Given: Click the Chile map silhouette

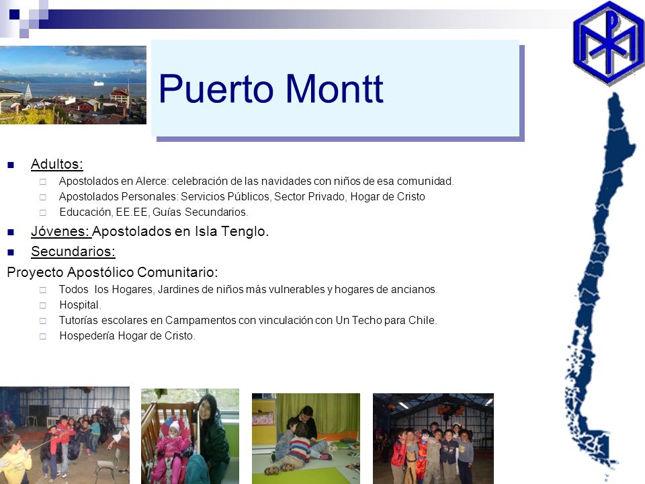Looking at the screenshot, I should coord(599,286).
